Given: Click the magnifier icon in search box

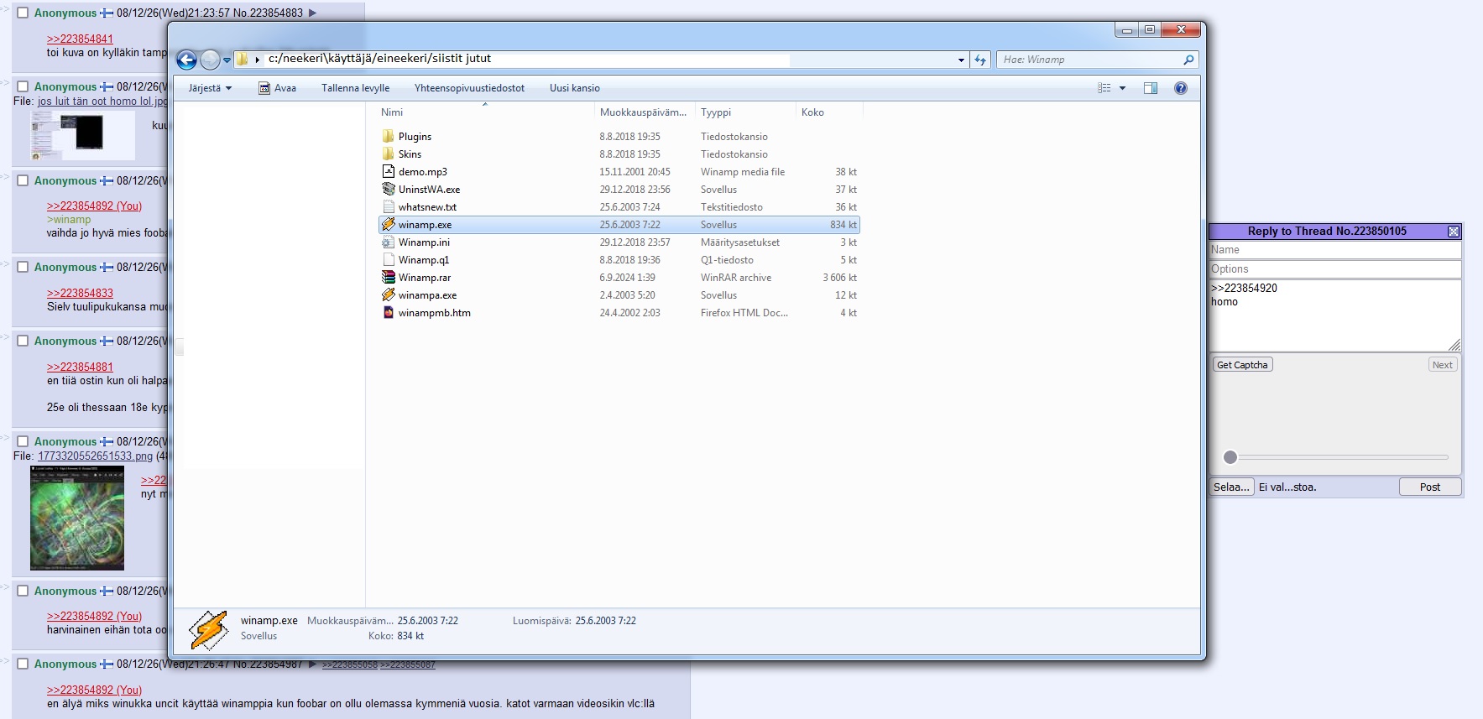Looking at the screenshot, I should coord(1188,60).
